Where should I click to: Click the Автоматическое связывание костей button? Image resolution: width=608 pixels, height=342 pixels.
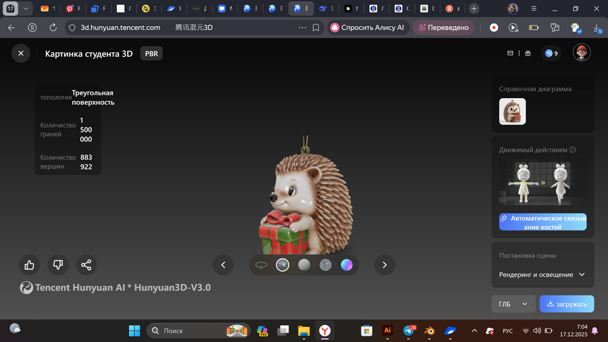(542, 222)
